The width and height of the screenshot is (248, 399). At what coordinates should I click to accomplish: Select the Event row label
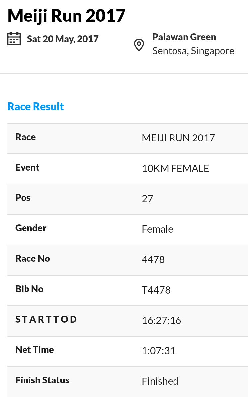pyautogui.click(x=27, y=167)
